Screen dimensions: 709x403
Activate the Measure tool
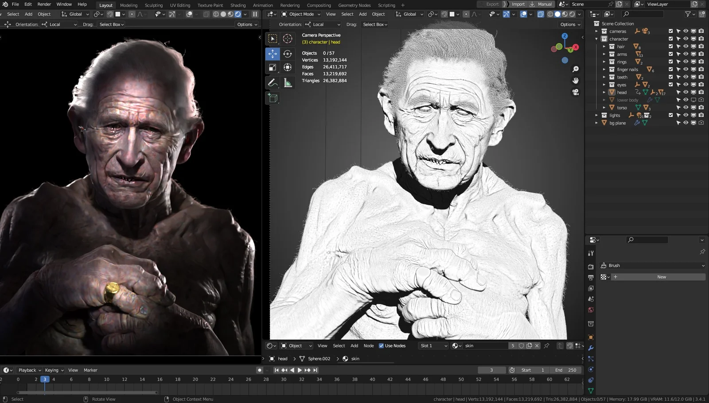tap(288, 82)
